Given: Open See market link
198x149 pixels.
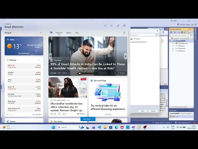Looking at the screenshot, I should 37,115.
